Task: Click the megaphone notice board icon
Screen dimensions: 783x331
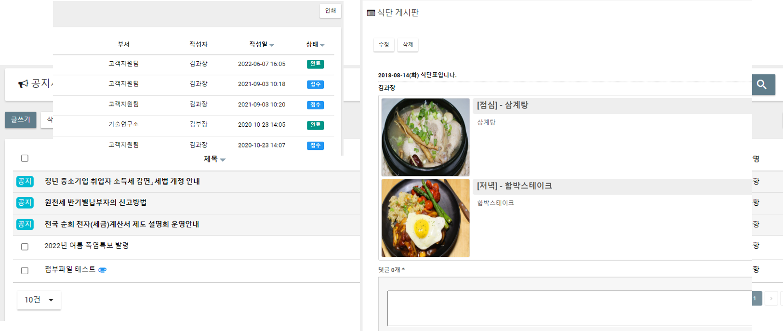Action: coord(23,84)
